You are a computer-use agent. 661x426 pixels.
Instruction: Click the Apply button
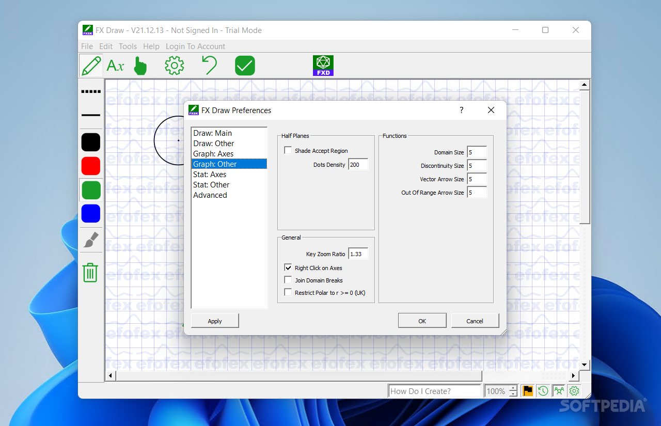tap(215, 321)
